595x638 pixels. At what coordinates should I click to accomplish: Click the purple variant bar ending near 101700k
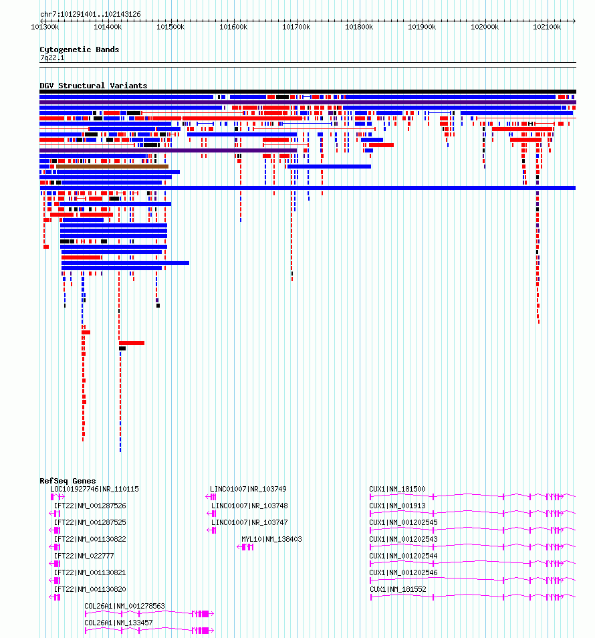tap(168, 150)
